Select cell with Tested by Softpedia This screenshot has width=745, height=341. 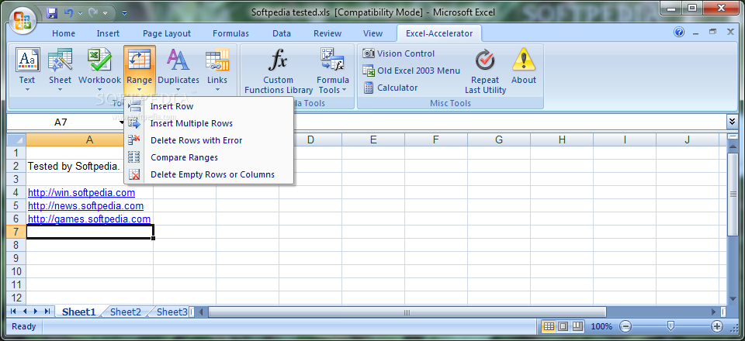tap(90, 166)
